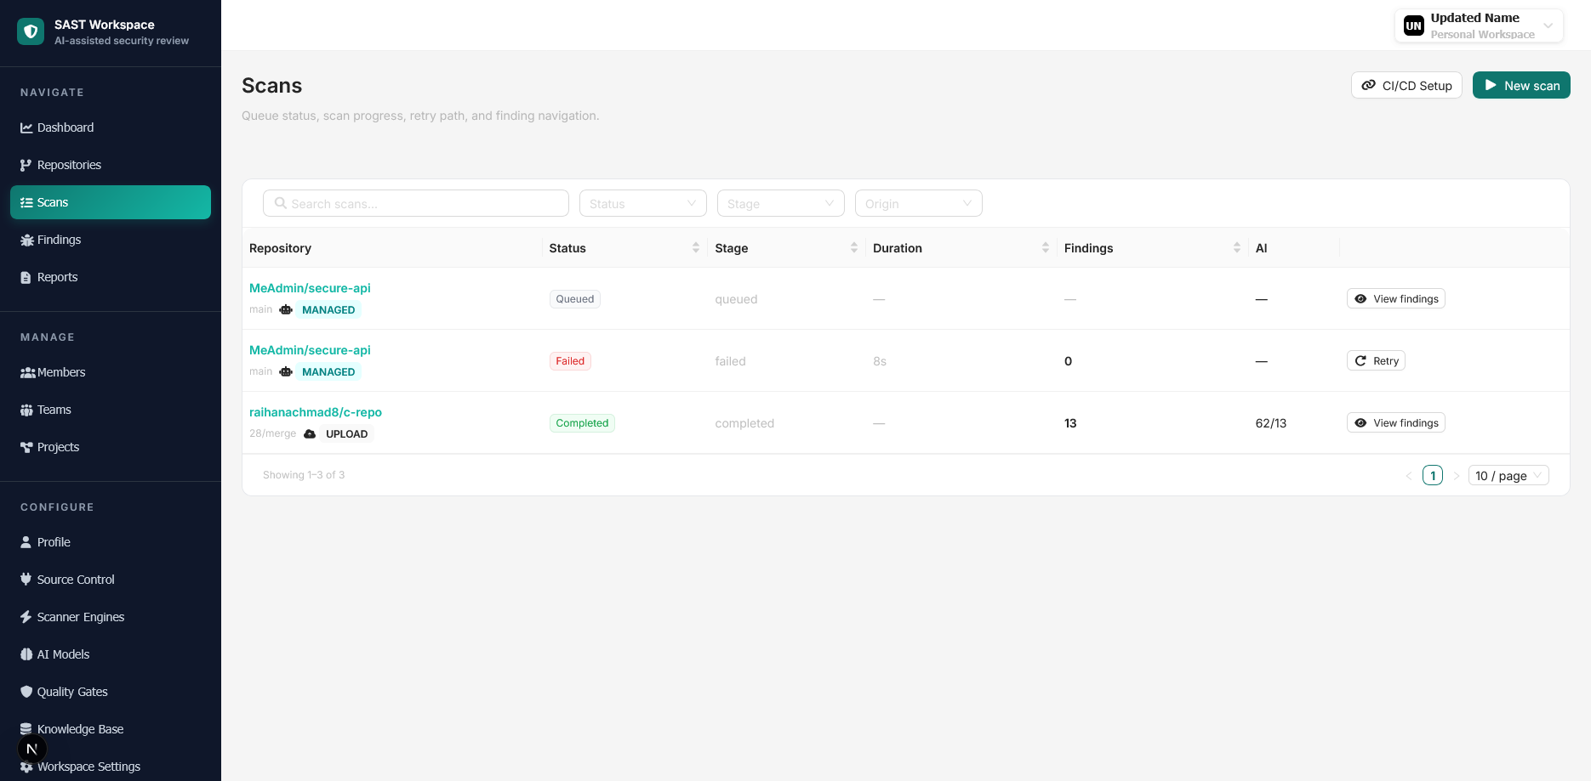Start a New scan
This screenshot has height=781, width=1591.
(x=1521, y=85)
